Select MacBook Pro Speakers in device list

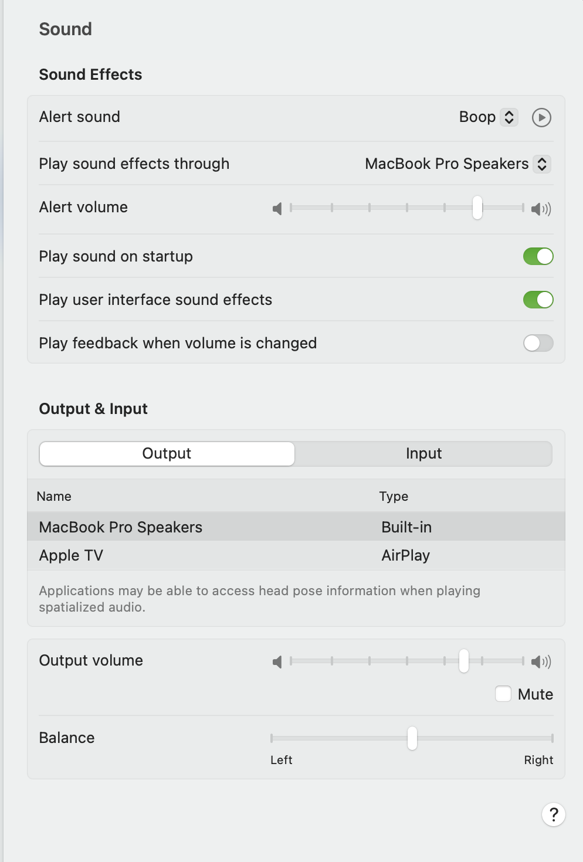click(x=121, y=527)
